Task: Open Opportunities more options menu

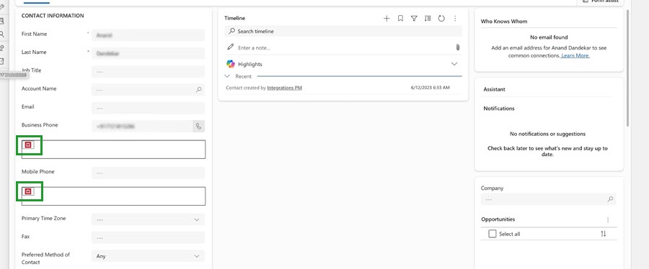Action: pyautogui.click(x=608, y=219)
